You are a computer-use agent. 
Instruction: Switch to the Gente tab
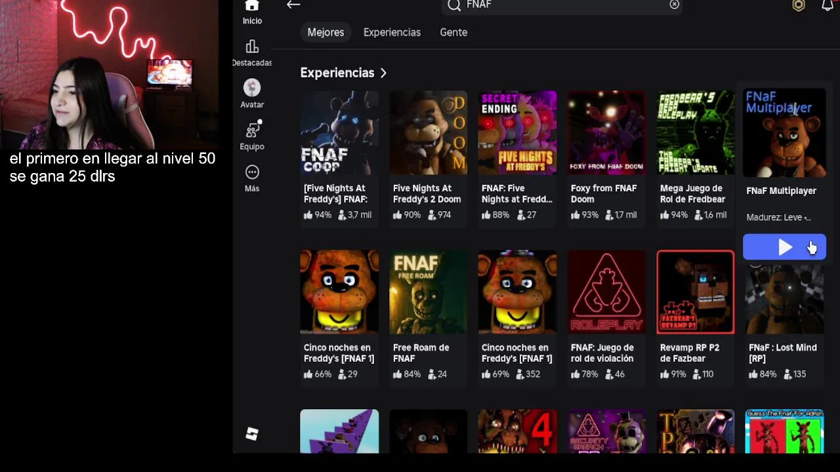453,32
